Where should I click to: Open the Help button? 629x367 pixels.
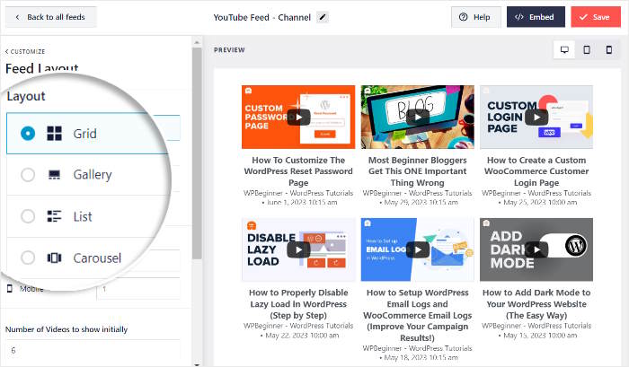pos(475,17)
